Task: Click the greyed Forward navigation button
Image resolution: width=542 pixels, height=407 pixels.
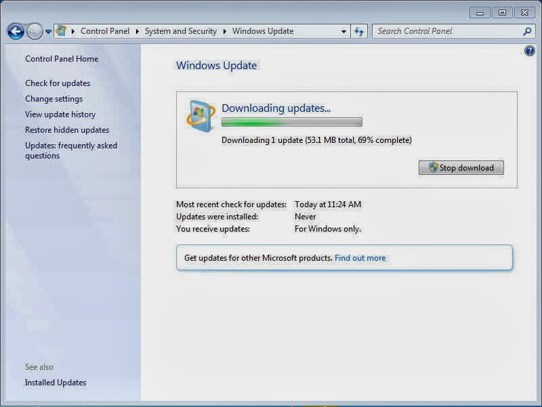Action: click(35, 31)
